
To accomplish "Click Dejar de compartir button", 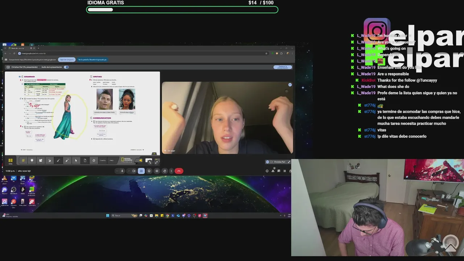I will pos(67,59).
